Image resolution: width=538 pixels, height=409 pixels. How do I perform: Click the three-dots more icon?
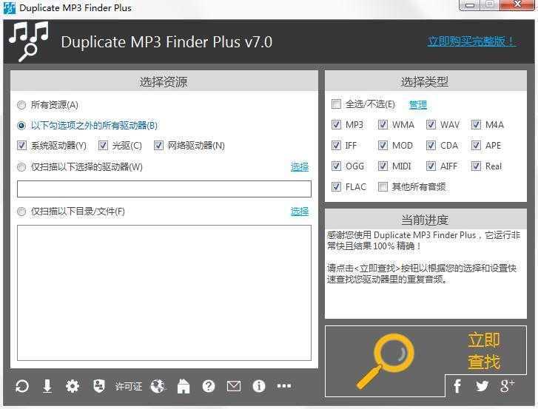point(284,386)
